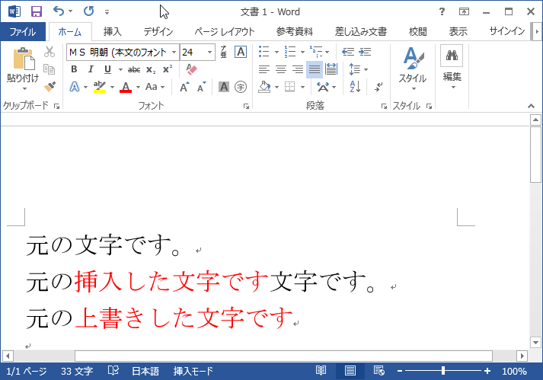Toggle justify alignment
Image resolution: width=543 pixels, height=380 pixels.
click(x=315, y=69)
